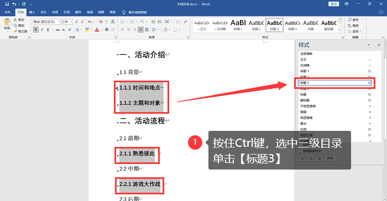This screenshot has width=387, height=201.
Task: Open the numbering list dropdown
Action: 137,22
